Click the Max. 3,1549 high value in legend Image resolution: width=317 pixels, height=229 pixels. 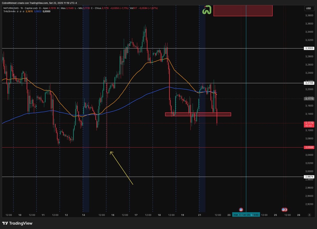coord(67,8)
